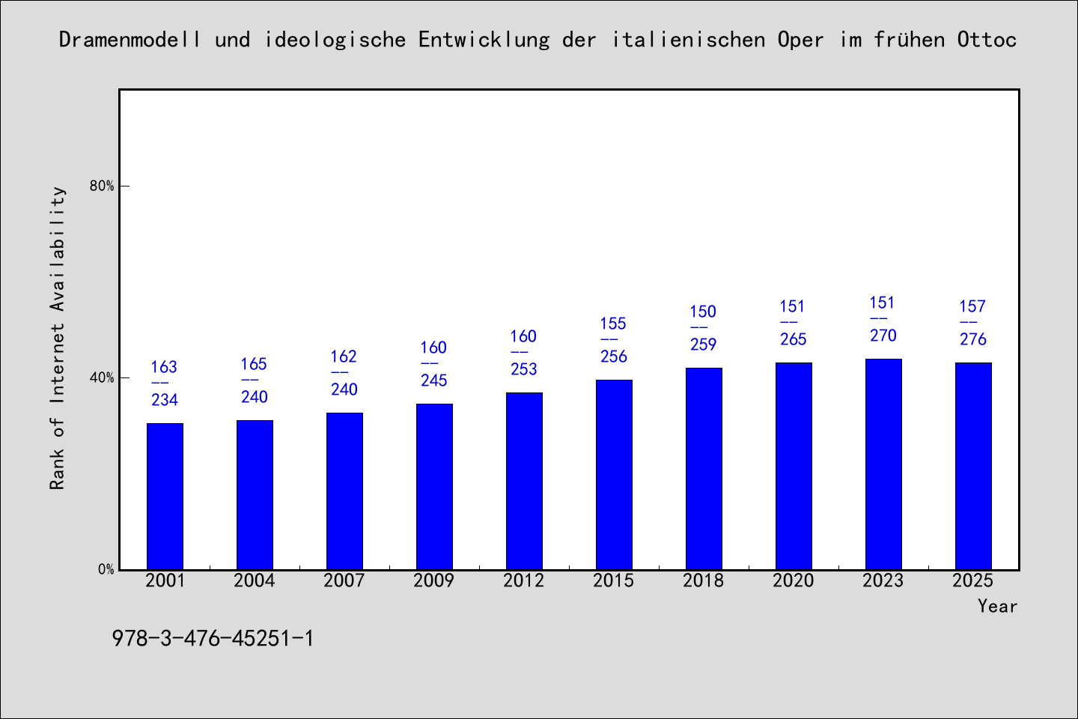Click the value 245 above the 2009 bar
The width and height of the screenshot is (1078, 719).
434,380
